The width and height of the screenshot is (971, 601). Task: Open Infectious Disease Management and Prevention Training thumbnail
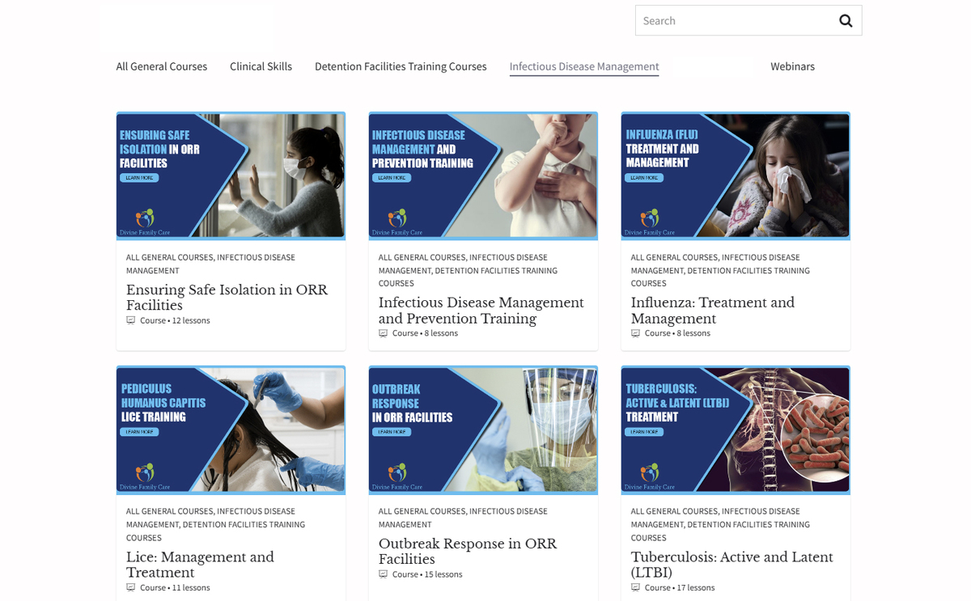[x=483, y=176]
